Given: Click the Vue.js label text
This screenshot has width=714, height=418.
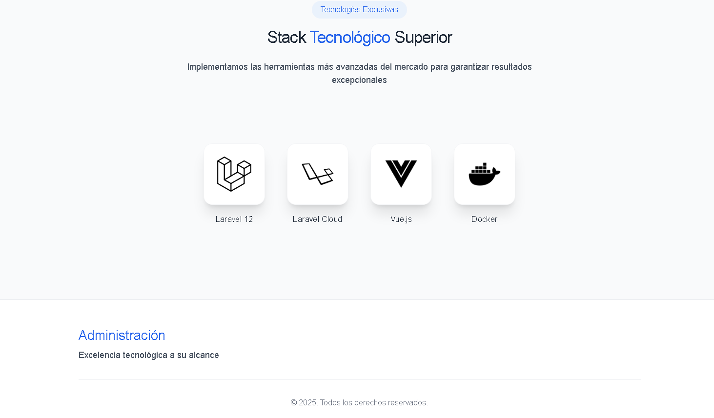Looking at the screenshot, I should coord(401,219).
